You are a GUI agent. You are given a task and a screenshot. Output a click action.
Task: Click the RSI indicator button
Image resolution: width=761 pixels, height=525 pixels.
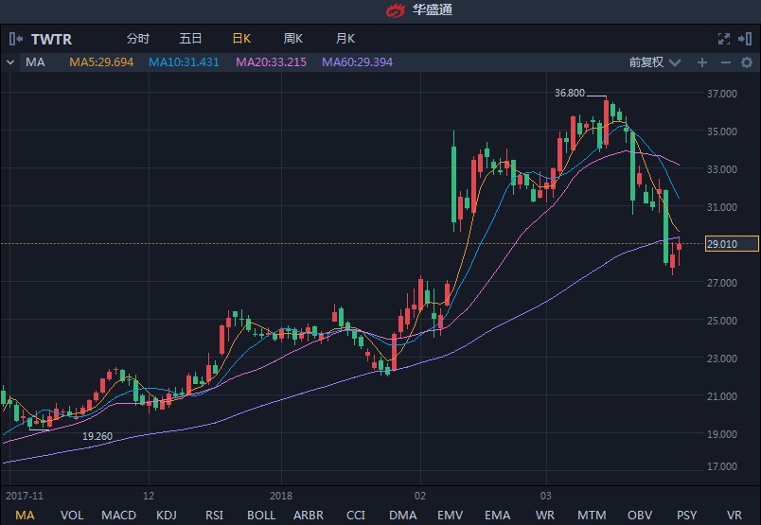tap(214, 515)
